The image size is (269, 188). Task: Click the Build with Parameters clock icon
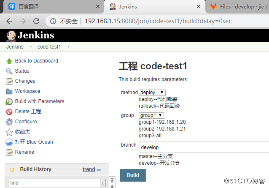click(x=9, y=101)
